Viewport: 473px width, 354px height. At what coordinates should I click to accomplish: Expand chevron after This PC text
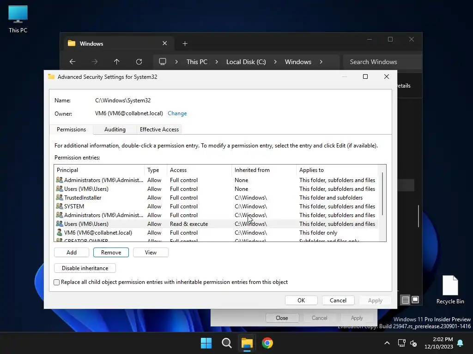(217, 62)
